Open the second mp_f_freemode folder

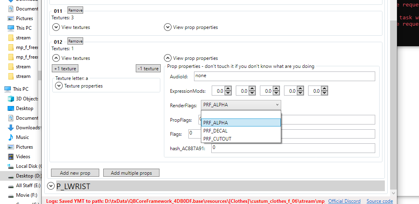click(23, 57)
